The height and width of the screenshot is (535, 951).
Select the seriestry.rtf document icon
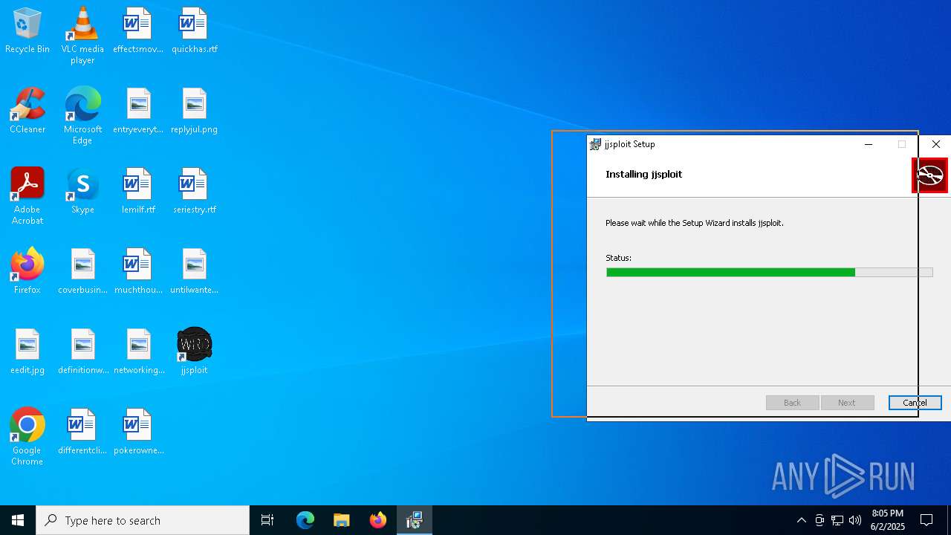pos(194,191)
